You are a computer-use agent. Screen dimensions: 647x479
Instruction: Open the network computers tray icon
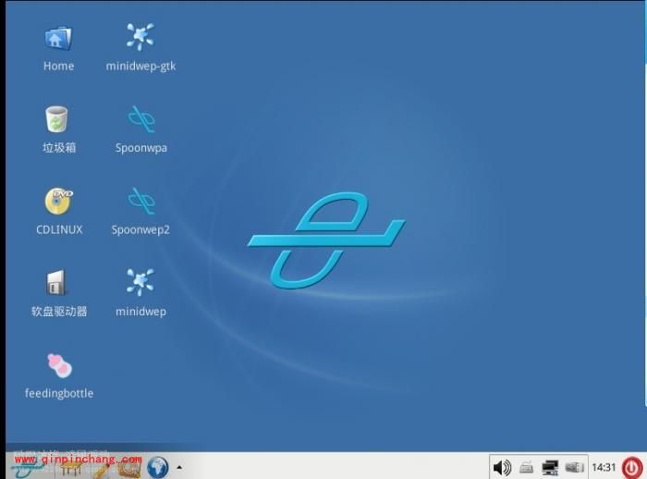(550, 468)
